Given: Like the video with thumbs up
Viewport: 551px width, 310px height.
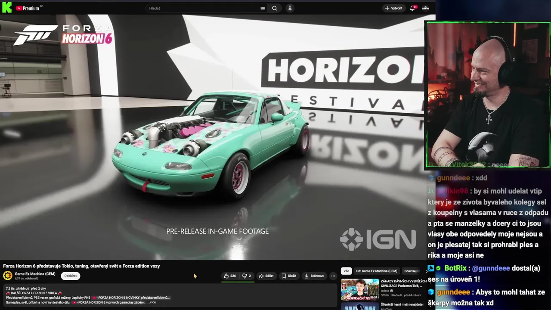Looking at the screenshot, I should click(230, 276).
